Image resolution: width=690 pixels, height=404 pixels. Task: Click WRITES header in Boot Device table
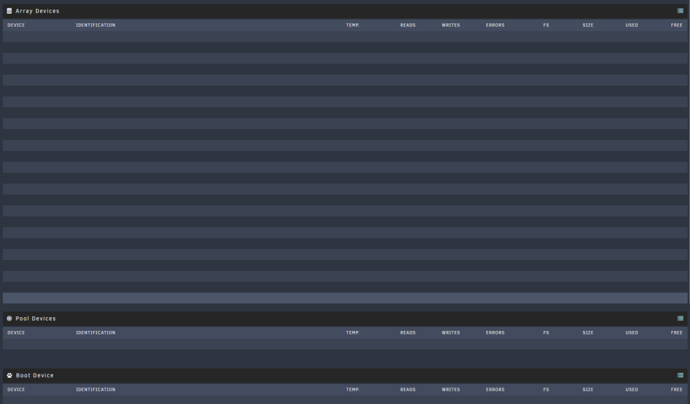click(x=451, y=390)
